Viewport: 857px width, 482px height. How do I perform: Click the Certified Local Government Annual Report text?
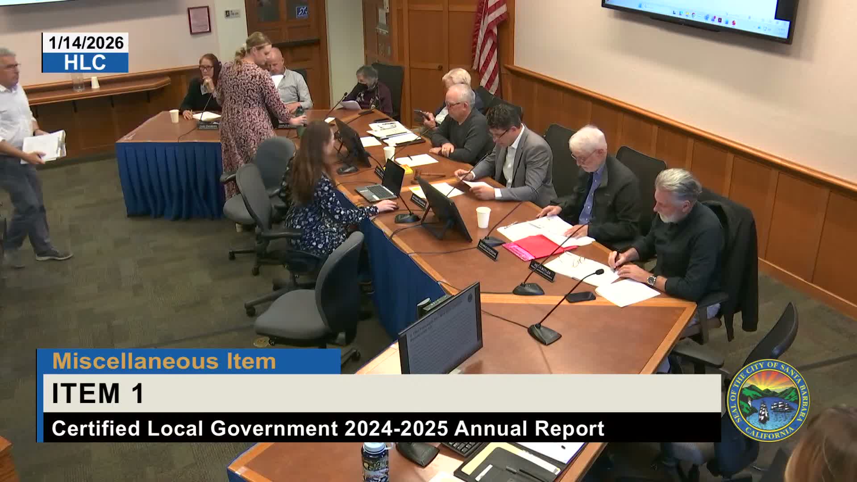pos(328,428)
